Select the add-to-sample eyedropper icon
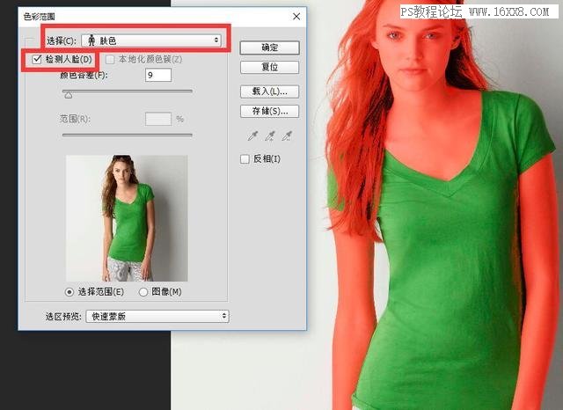Image resolution: width=563 pixels, height=410 pixels. 270,135
